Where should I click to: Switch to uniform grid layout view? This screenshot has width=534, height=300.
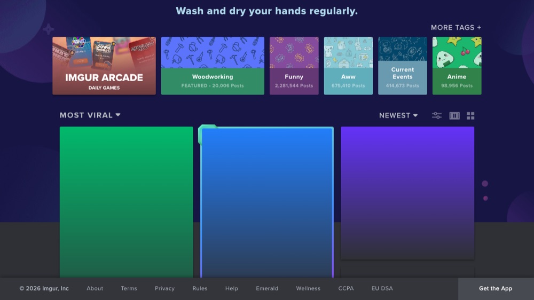tap(470, 115)
